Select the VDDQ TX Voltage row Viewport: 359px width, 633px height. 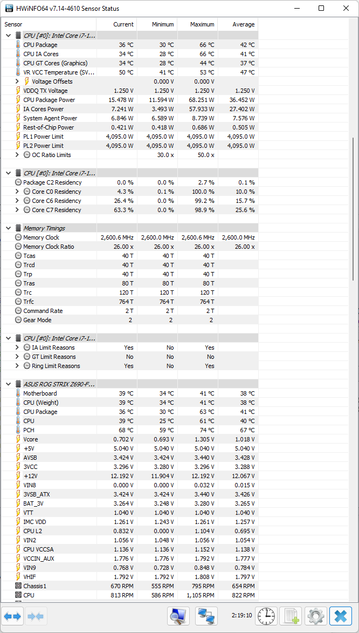(x=129, y=91)
